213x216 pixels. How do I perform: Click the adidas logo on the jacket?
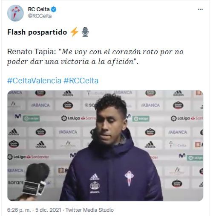pos(95,177)
